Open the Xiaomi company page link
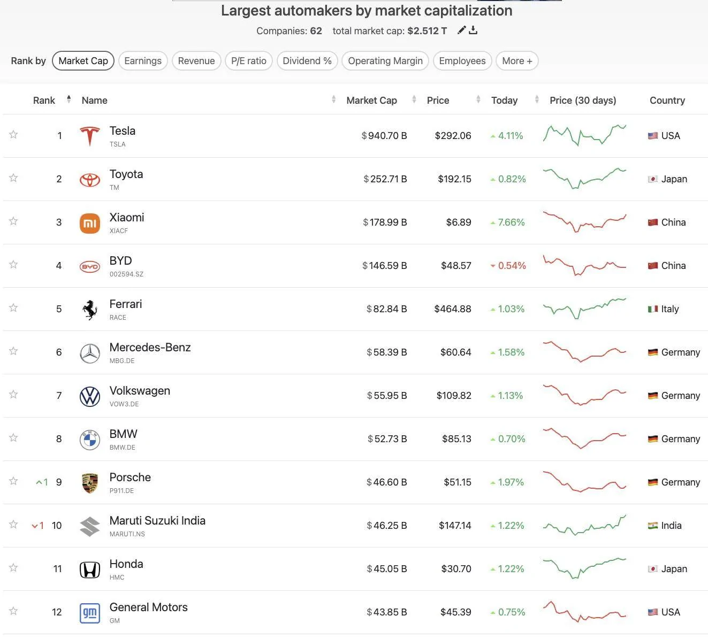 pyautogui.click(x=127, y=218)
